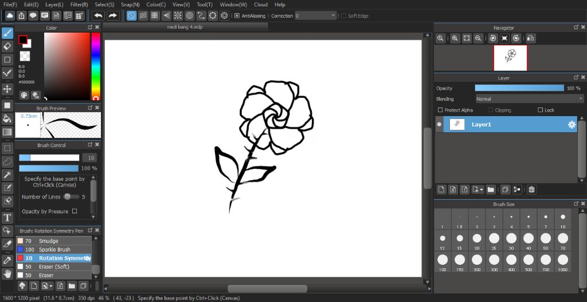Open the File(F) menu

pos(10,5)
